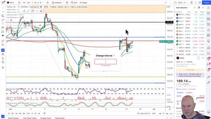Image resolution: width=211 pixels, height=119 pixels.
Task: Select the ruler measure tool
Action: [x=3, y=41]
